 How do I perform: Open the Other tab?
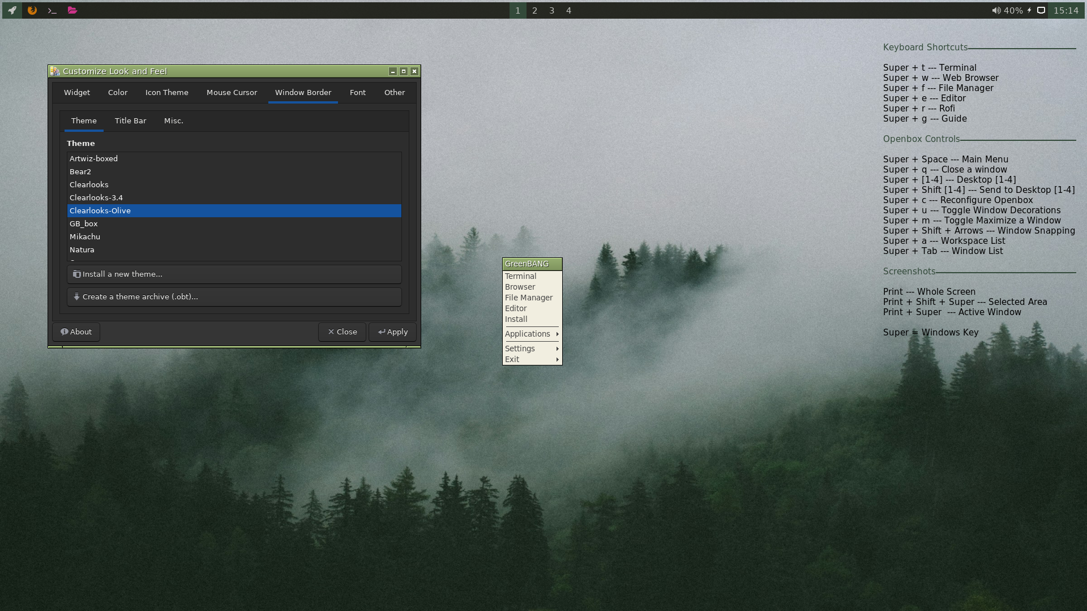[395, 92]
